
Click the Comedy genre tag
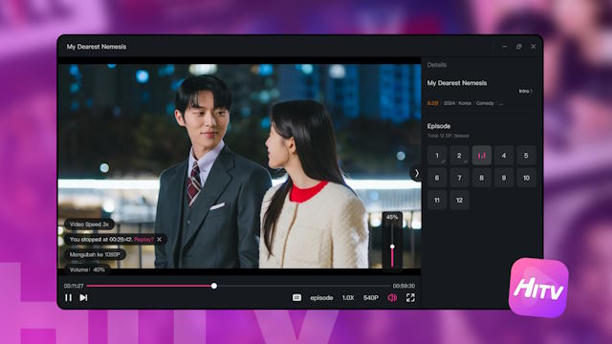click(485, 103)
